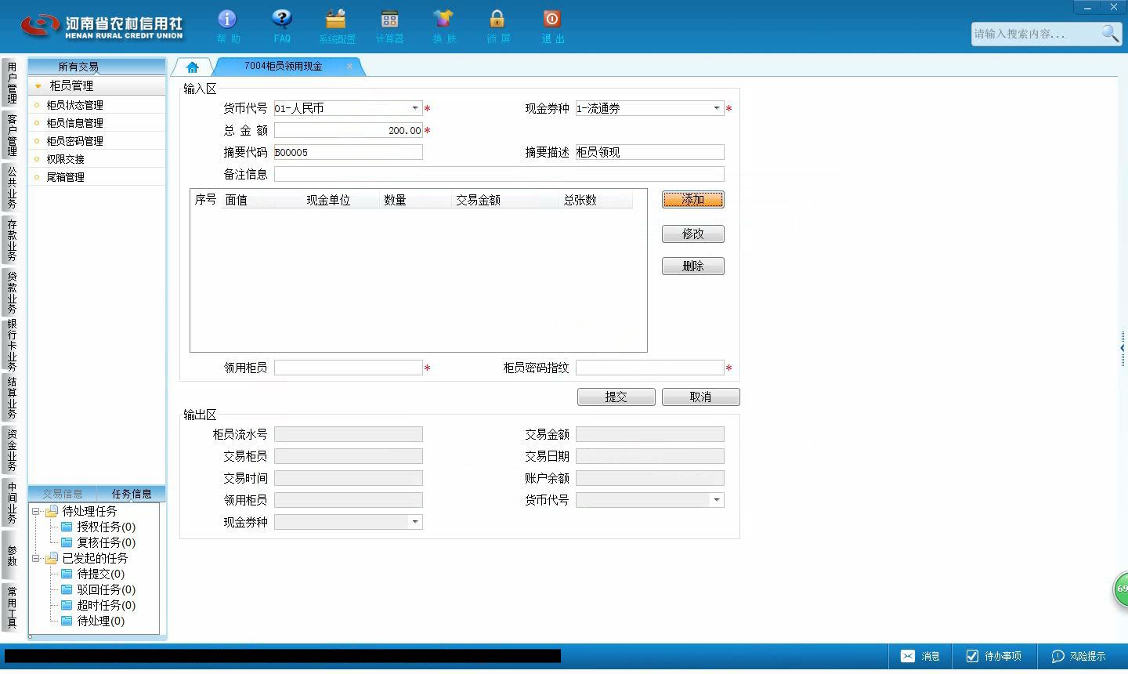The width and height of the screenshot is (1128, 674).
Task: Select 待处理(0) in the task tree
Action: tap(100, 621)
